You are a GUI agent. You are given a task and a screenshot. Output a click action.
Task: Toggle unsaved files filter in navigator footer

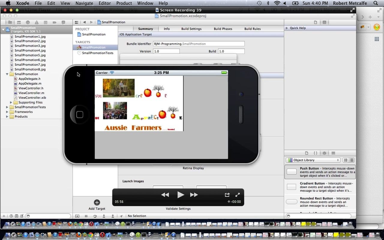tap(22, 216)
